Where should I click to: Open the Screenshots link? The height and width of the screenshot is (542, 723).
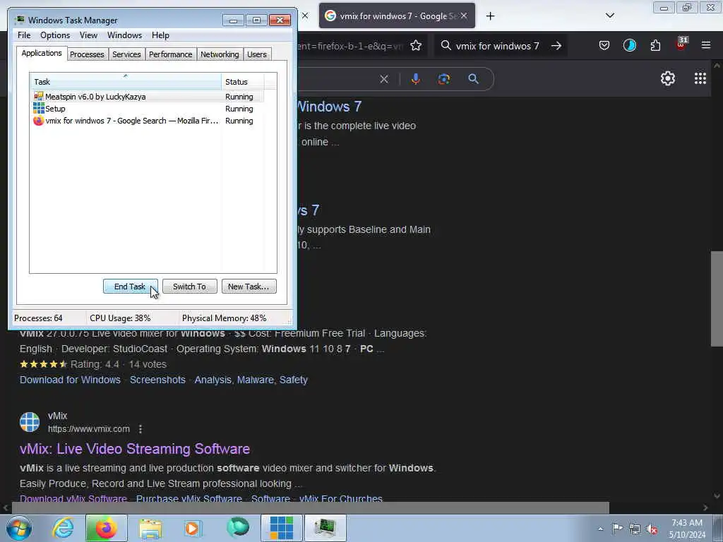(x=157, y=380)
